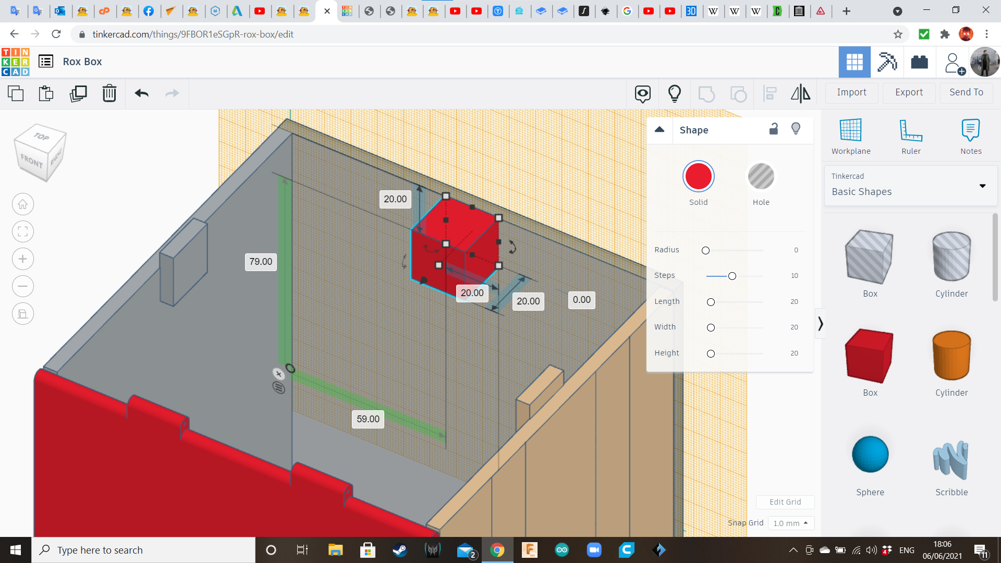Select the Hole material for the shape

tap(761, 176)
